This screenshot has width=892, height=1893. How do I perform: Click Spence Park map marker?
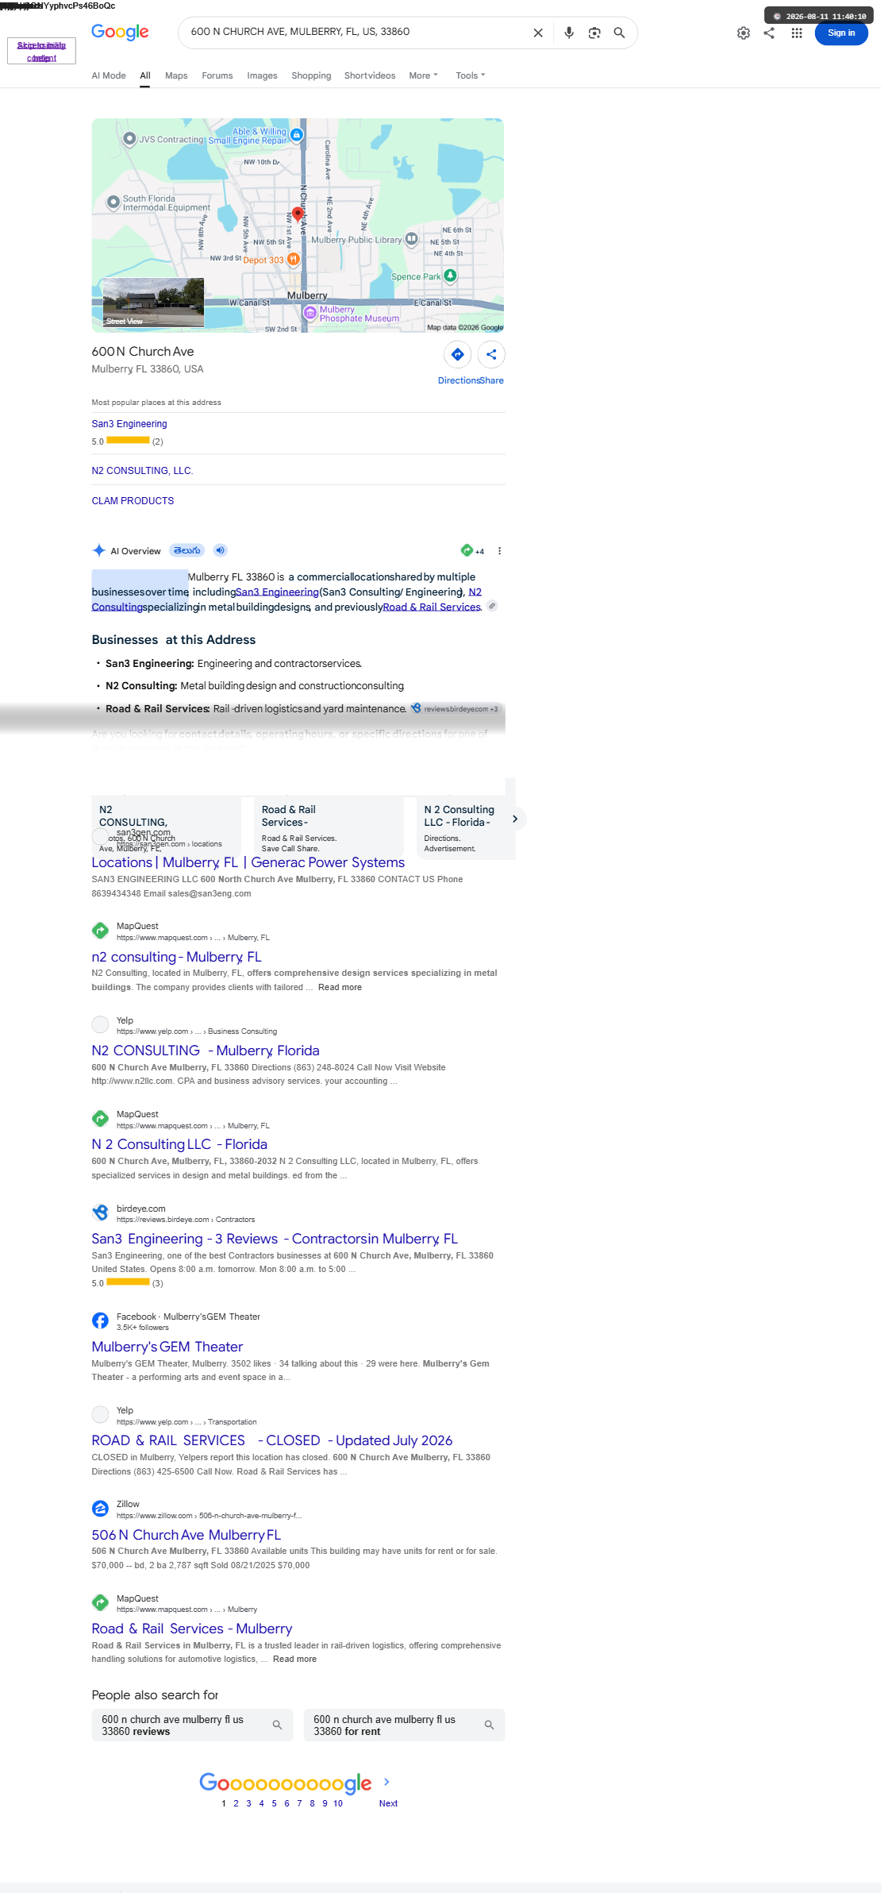coord(451,276)
